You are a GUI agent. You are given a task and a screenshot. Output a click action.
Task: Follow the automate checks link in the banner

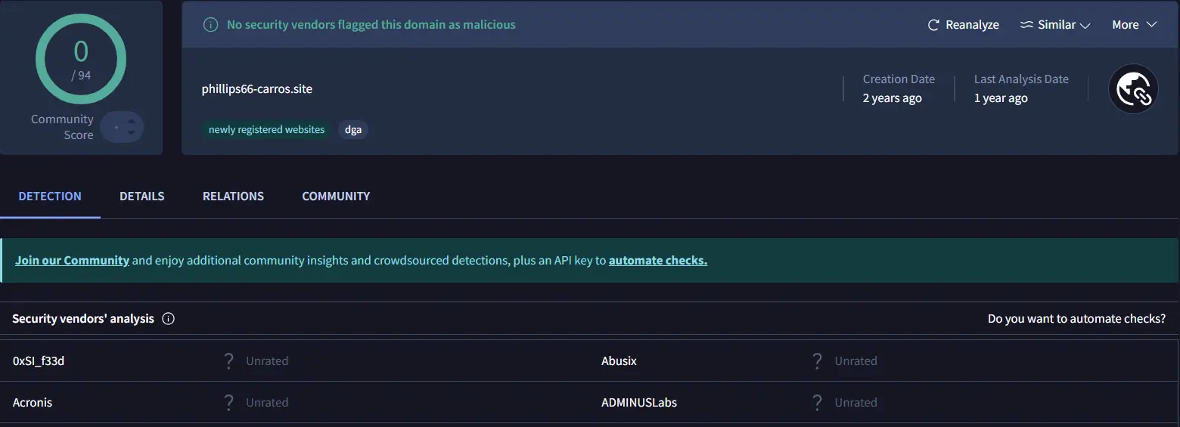tap(658, 261)
